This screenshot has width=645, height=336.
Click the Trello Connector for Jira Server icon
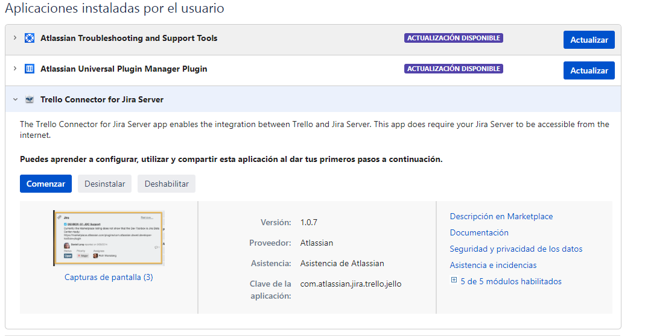30,99
